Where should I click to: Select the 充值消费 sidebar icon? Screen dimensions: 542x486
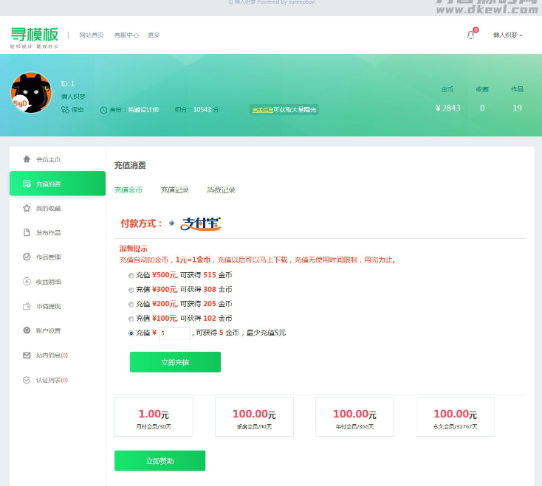click(27, 184)
